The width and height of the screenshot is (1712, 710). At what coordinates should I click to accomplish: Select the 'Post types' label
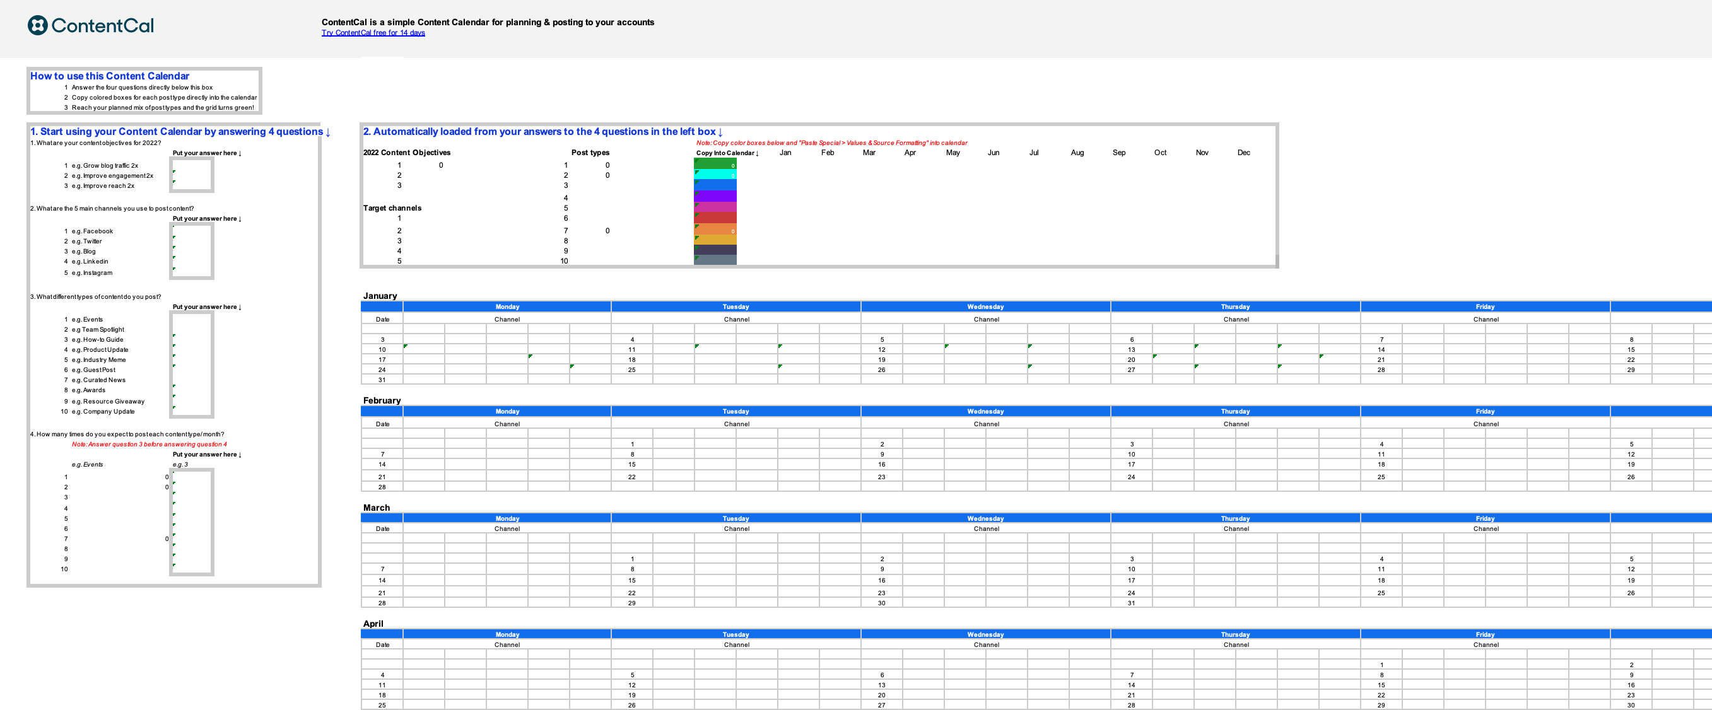590,153
